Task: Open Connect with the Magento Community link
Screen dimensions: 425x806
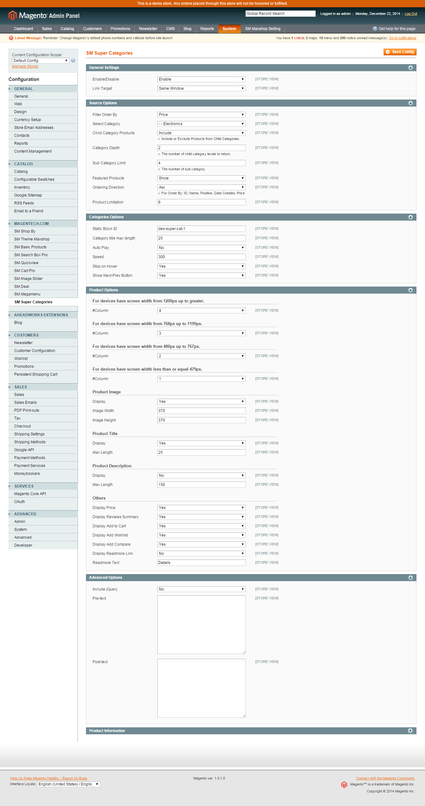Action: coord(385,778)
